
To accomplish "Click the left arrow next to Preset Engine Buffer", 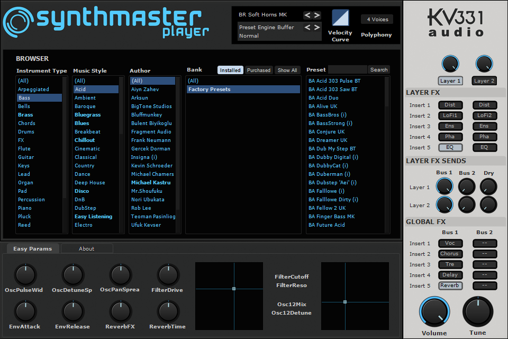I will coord(307,28).
